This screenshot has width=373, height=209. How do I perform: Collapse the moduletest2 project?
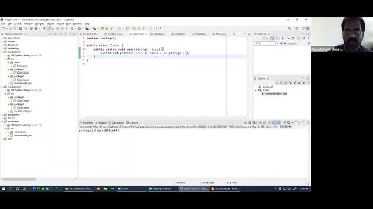click(2, 87)
